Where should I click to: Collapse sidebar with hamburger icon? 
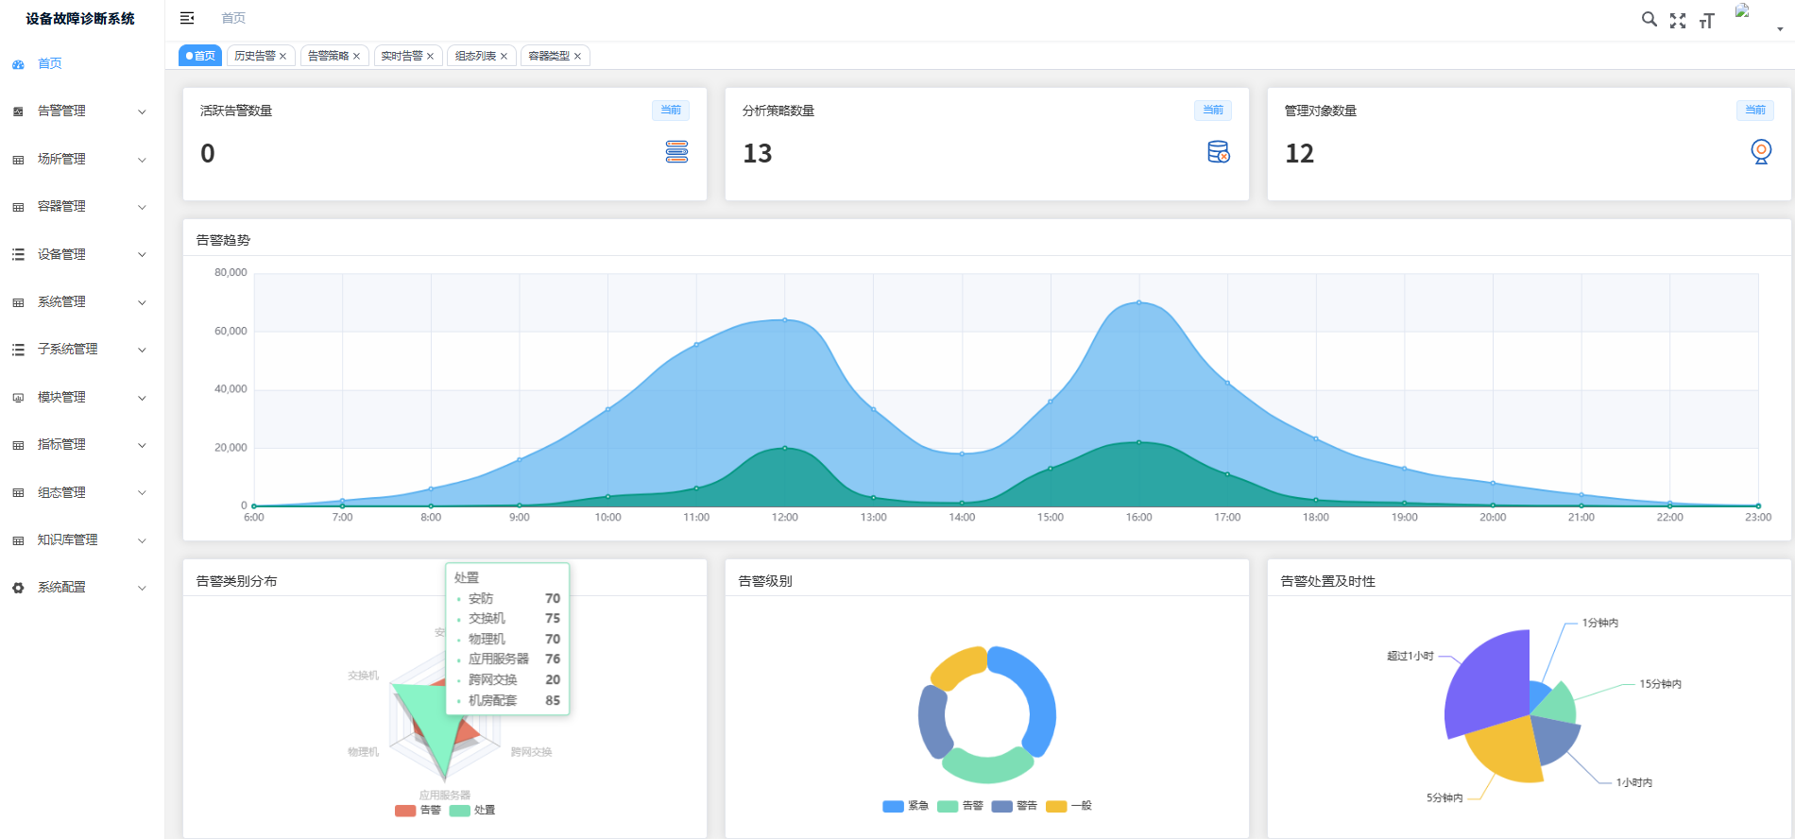click(187, 18)
